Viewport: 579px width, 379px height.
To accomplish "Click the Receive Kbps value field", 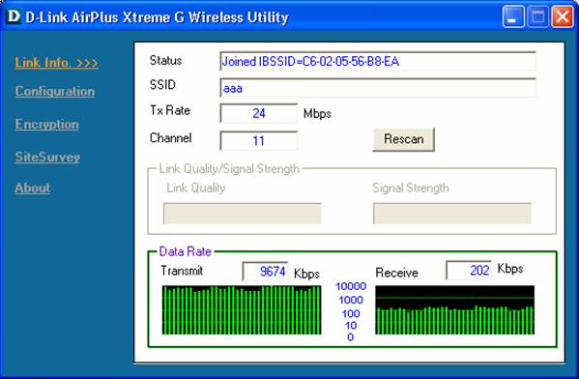I will coord(469,271).
